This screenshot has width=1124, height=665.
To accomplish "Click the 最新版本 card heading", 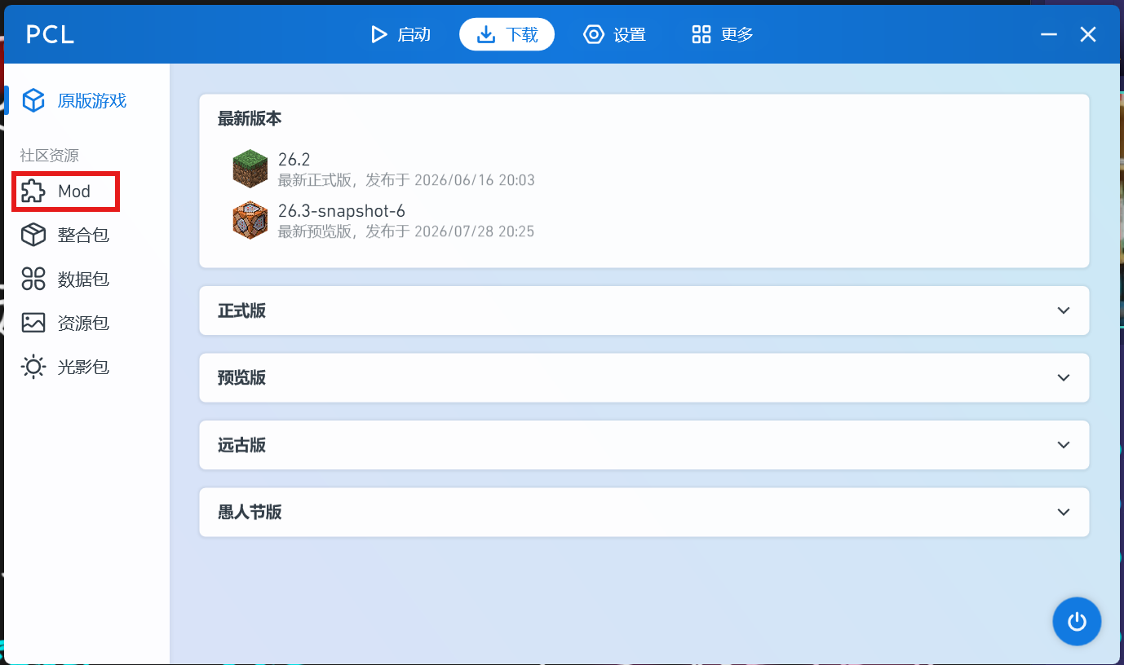I will coord(250,119).
